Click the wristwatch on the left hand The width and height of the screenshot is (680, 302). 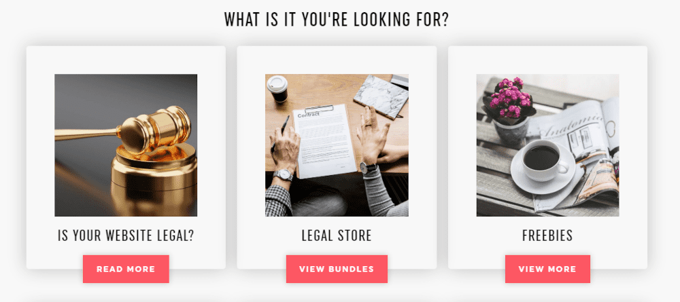coord(283,175)
